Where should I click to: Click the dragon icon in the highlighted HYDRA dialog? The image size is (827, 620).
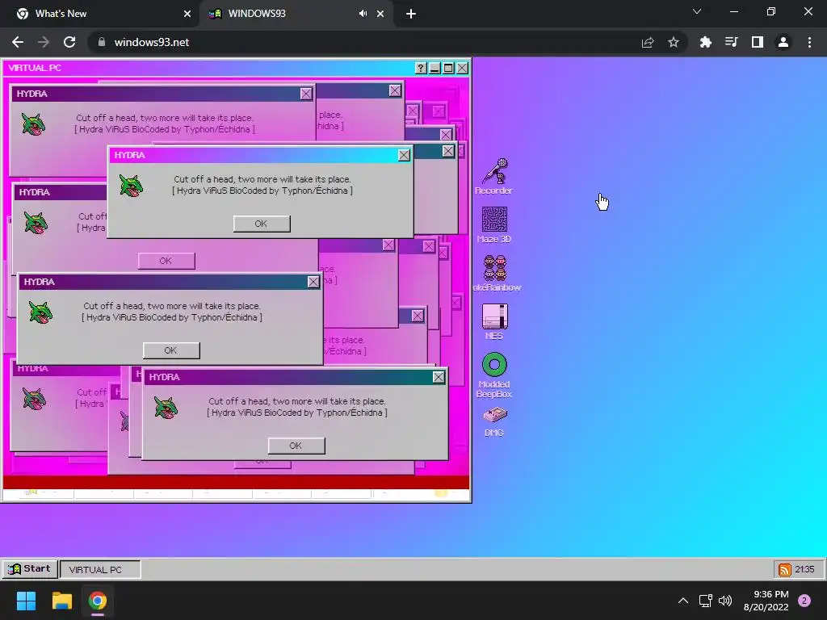pyautogui.click(x=131, y=186)
